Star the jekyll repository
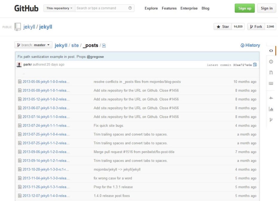Image resolution: width=278 pixels, height=201 pixels. tap(223, 27)
